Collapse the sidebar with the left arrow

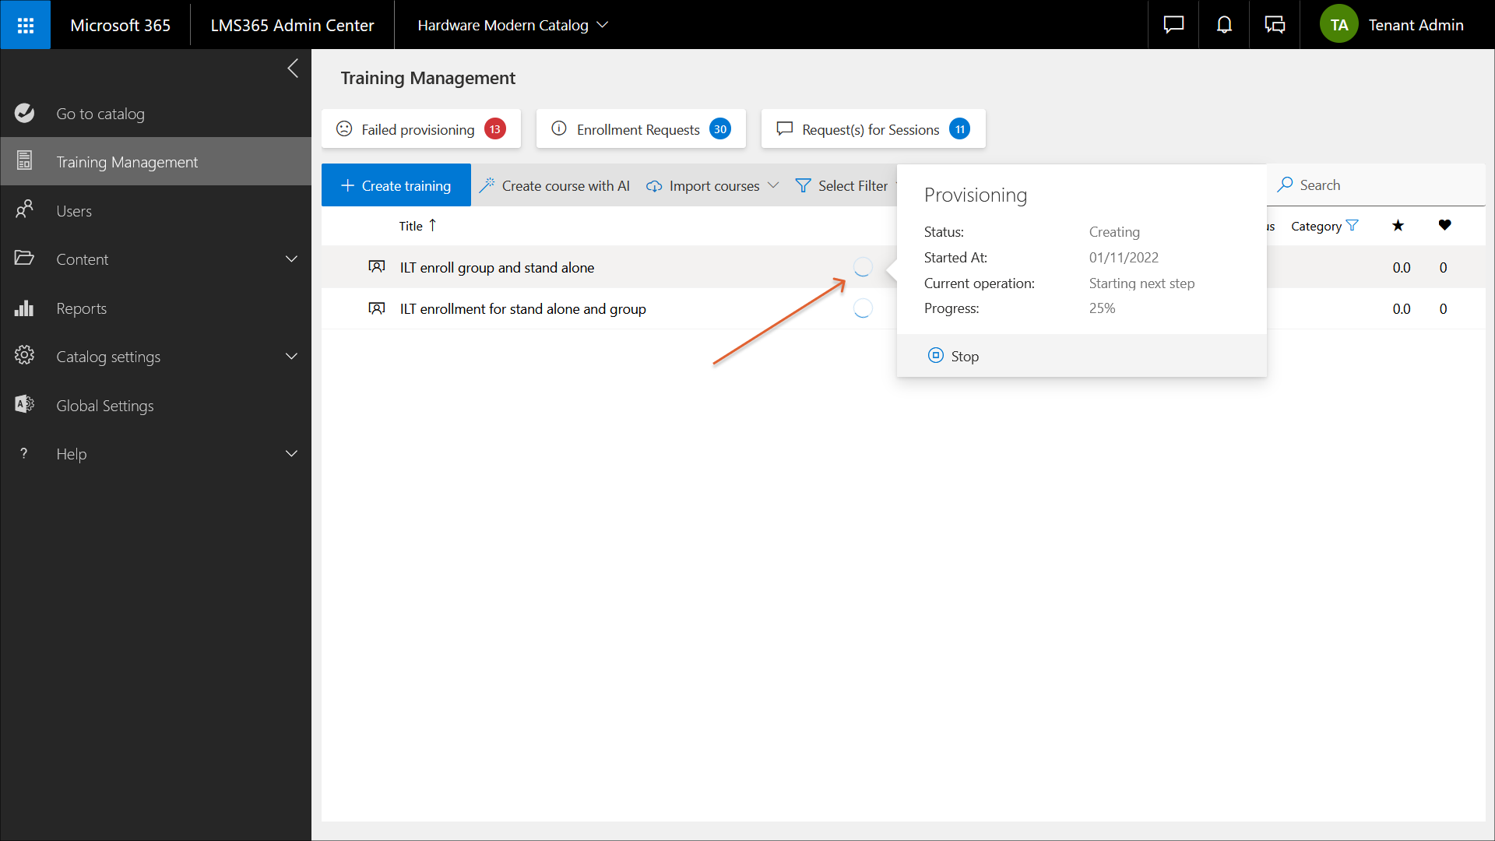(x=293, y=69)
